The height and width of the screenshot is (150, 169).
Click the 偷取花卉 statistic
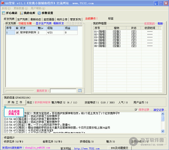pyautogui.click(x=52, y=142)
